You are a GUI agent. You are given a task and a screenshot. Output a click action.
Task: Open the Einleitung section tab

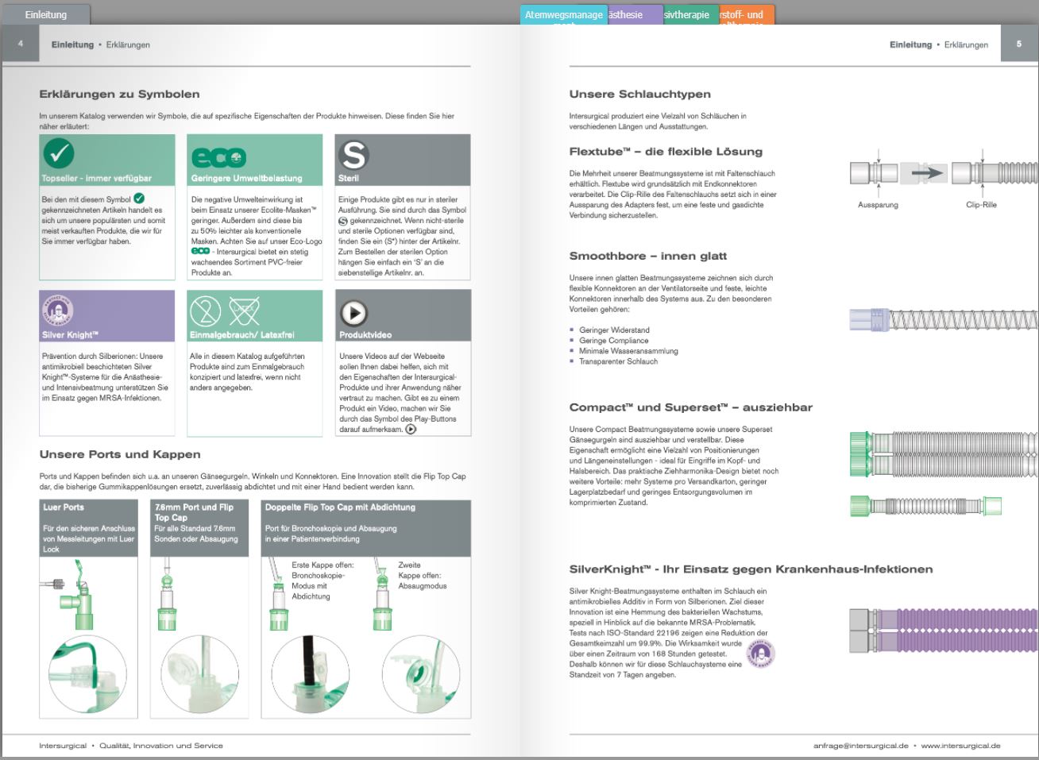pyautogui.click(x=46, y=14)
